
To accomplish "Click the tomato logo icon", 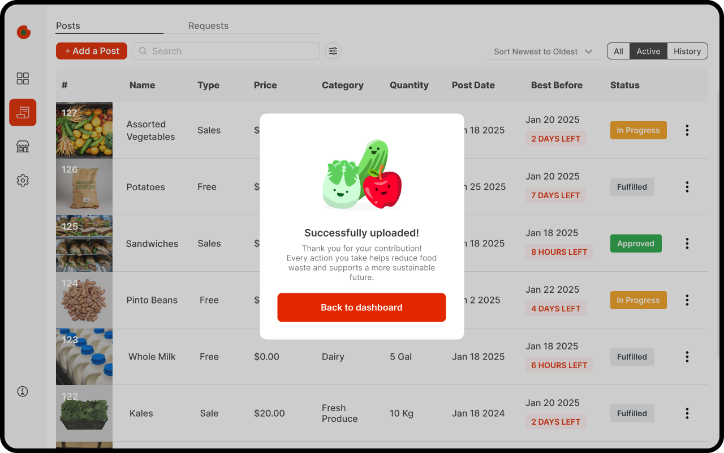I will (x=23, y=32).
